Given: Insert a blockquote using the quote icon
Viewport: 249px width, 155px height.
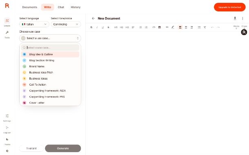Looking at the screenshot, I should tap(167, 27).
